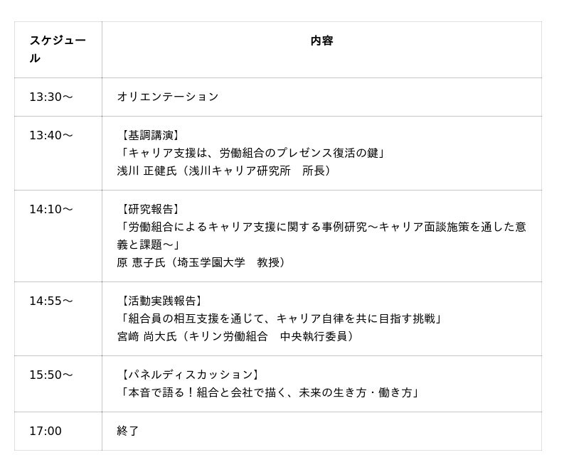Viewport: 569px width, 472px height.
Task: Click speaker name 原 恵子氏 line
Action: (202, 262)
